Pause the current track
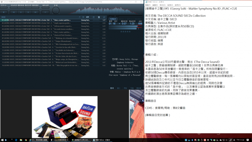Screen dimensions: 252x142 click(28, 12)
